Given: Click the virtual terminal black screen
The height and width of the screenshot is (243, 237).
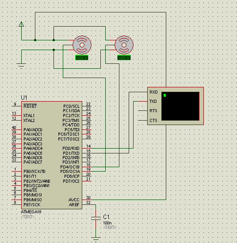Looking at the screenshot, I should coord(180,106).
